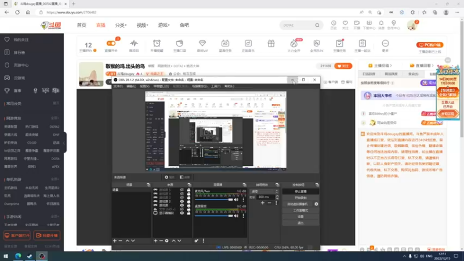Adjust the Mic/Aux volume slider

213,200
